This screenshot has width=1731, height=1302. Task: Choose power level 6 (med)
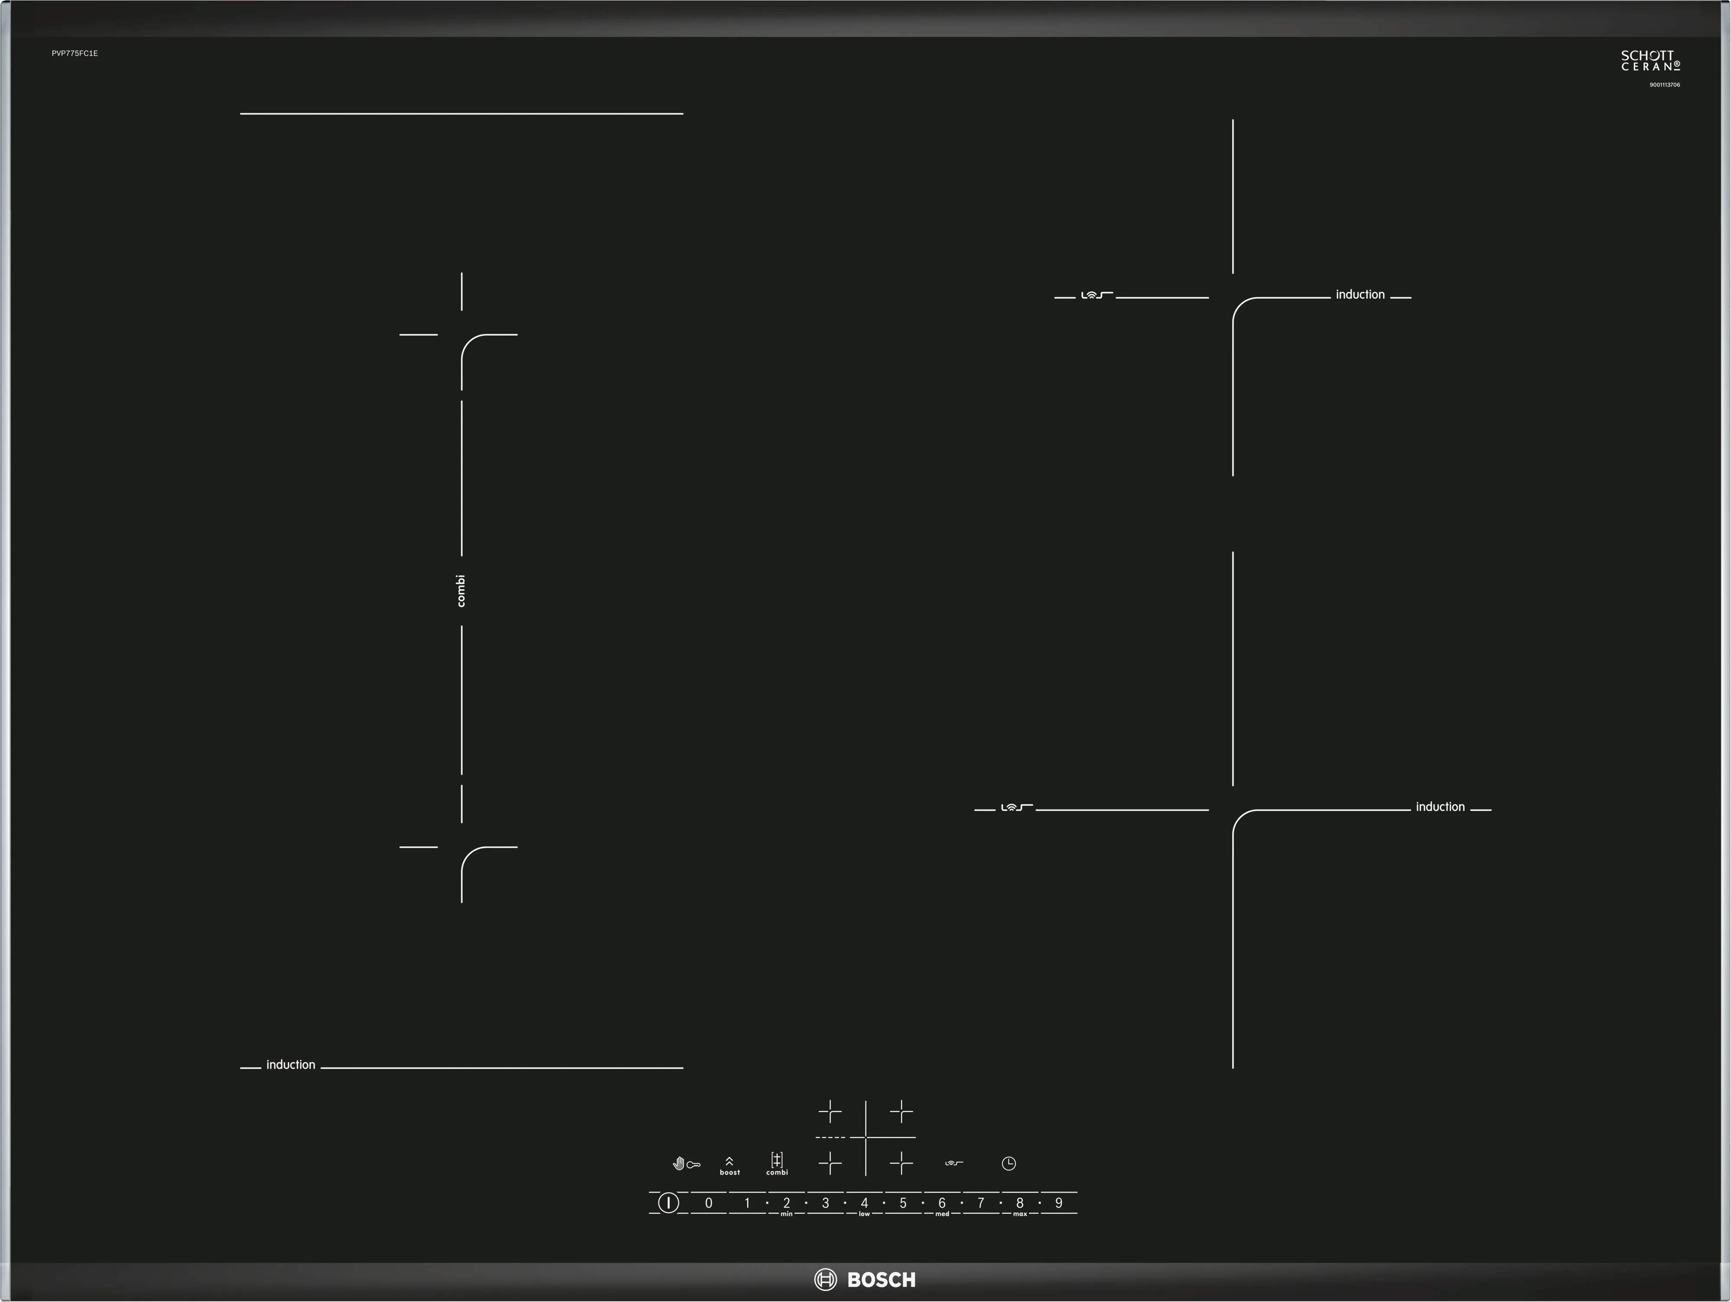941,1203
